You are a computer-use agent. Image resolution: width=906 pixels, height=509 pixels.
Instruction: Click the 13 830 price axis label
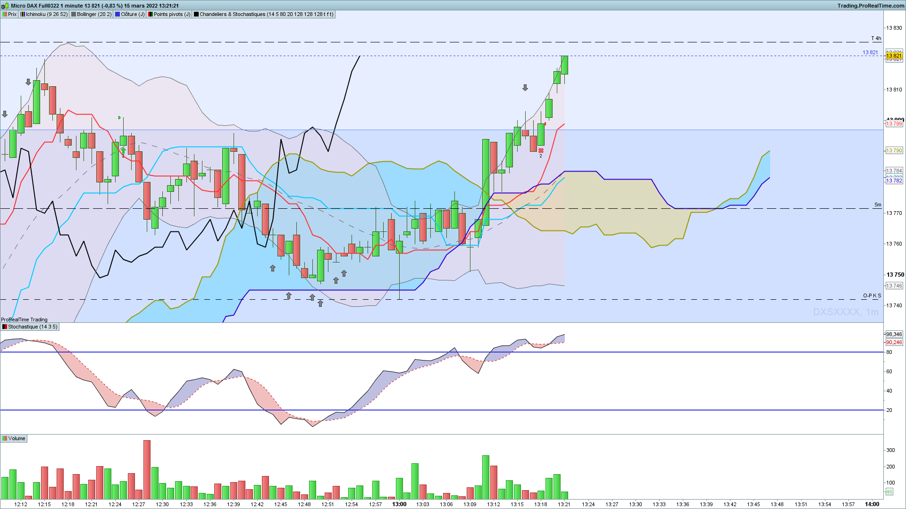894,28
